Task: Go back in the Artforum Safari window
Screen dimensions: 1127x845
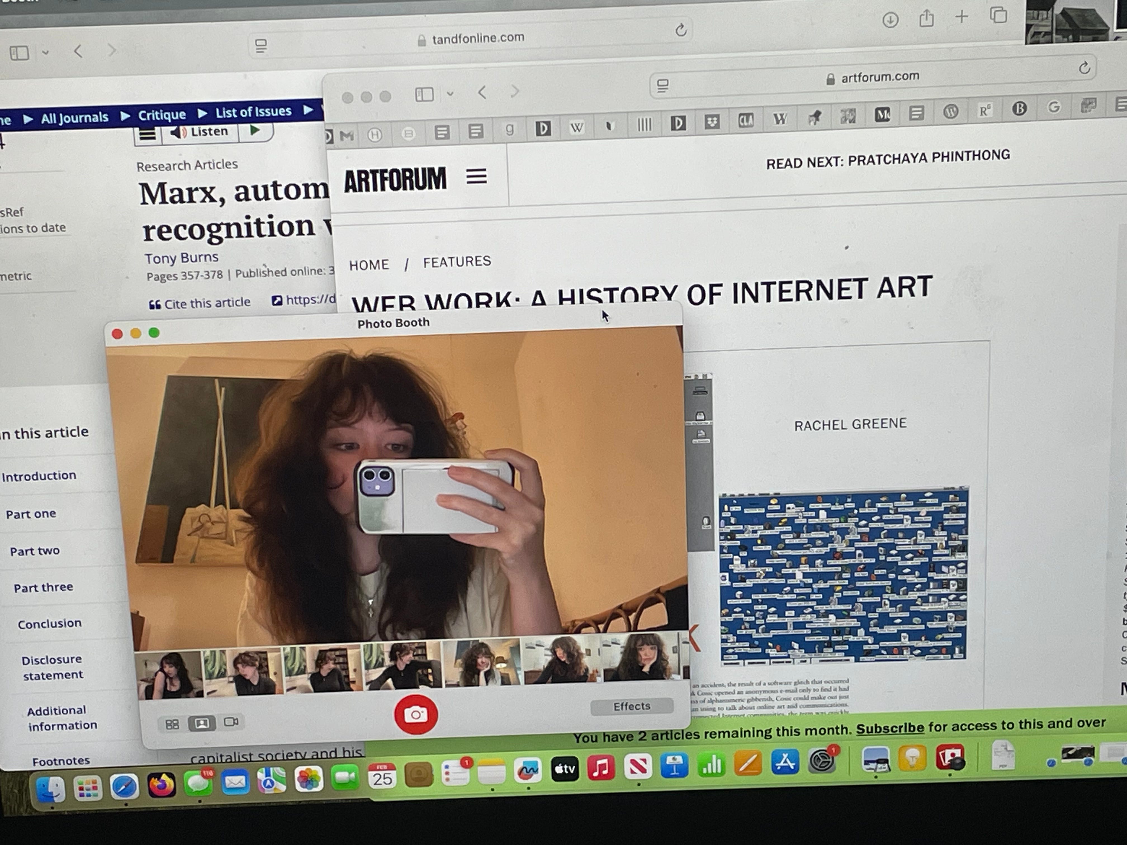Action: click(x=482, y=93)
